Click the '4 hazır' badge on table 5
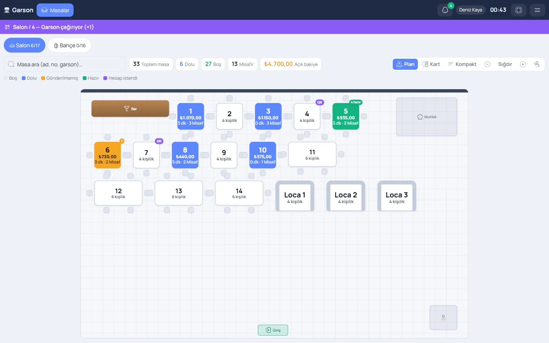This screenshot has width=549, height=343. point(356,102)
